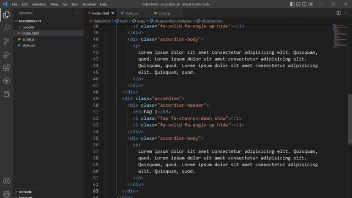Toggle secondary side bar layout icon
The width and height of the screenshot is (352, 198).
[304, 4]
